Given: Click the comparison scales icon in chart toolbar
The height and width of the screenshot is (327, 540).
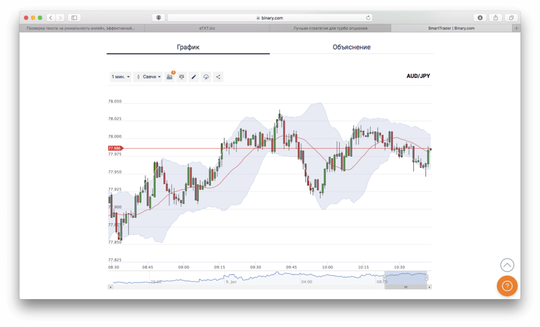Looking at the screenshot, I should tap(181, 77).
